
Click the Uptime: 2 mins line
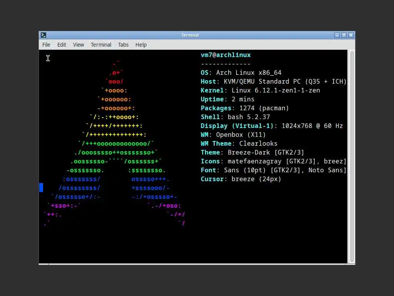click(227, 99)
